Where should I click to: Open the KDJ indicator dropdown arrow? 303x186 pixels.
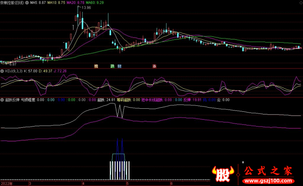pyautogui.click(x=2, y=71)
